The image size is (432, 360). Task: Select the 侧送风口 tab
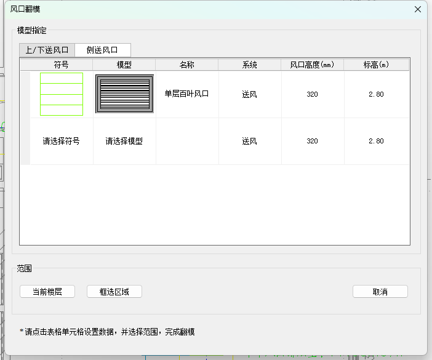[102, 50]
